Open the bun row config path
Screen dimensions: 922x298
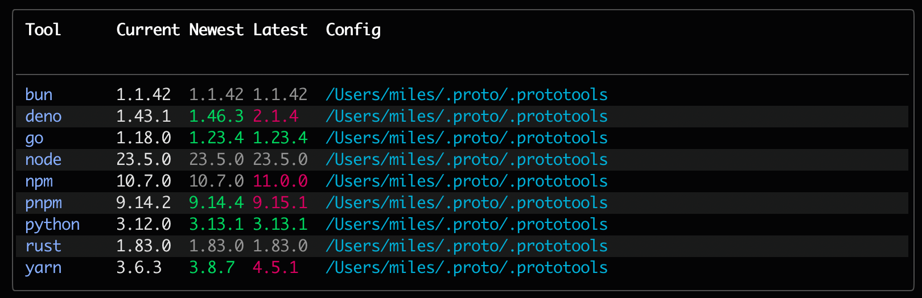point(466,94)
